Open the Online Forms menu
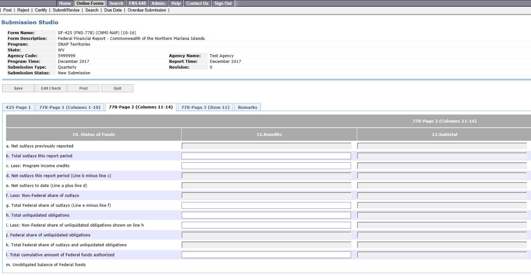The width and height of the screenshot is (531, 276). tap(89, 3)
